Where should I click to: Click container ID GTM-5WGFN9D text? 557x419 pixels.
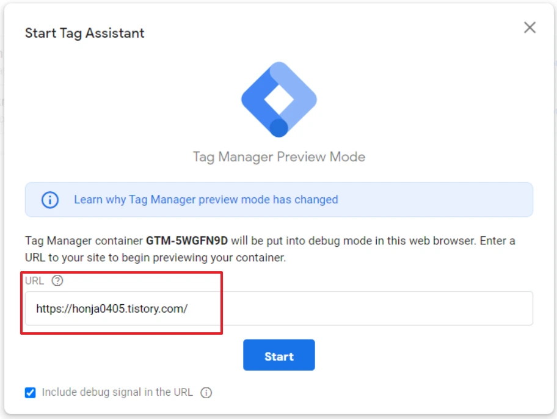tap(187, 241)
